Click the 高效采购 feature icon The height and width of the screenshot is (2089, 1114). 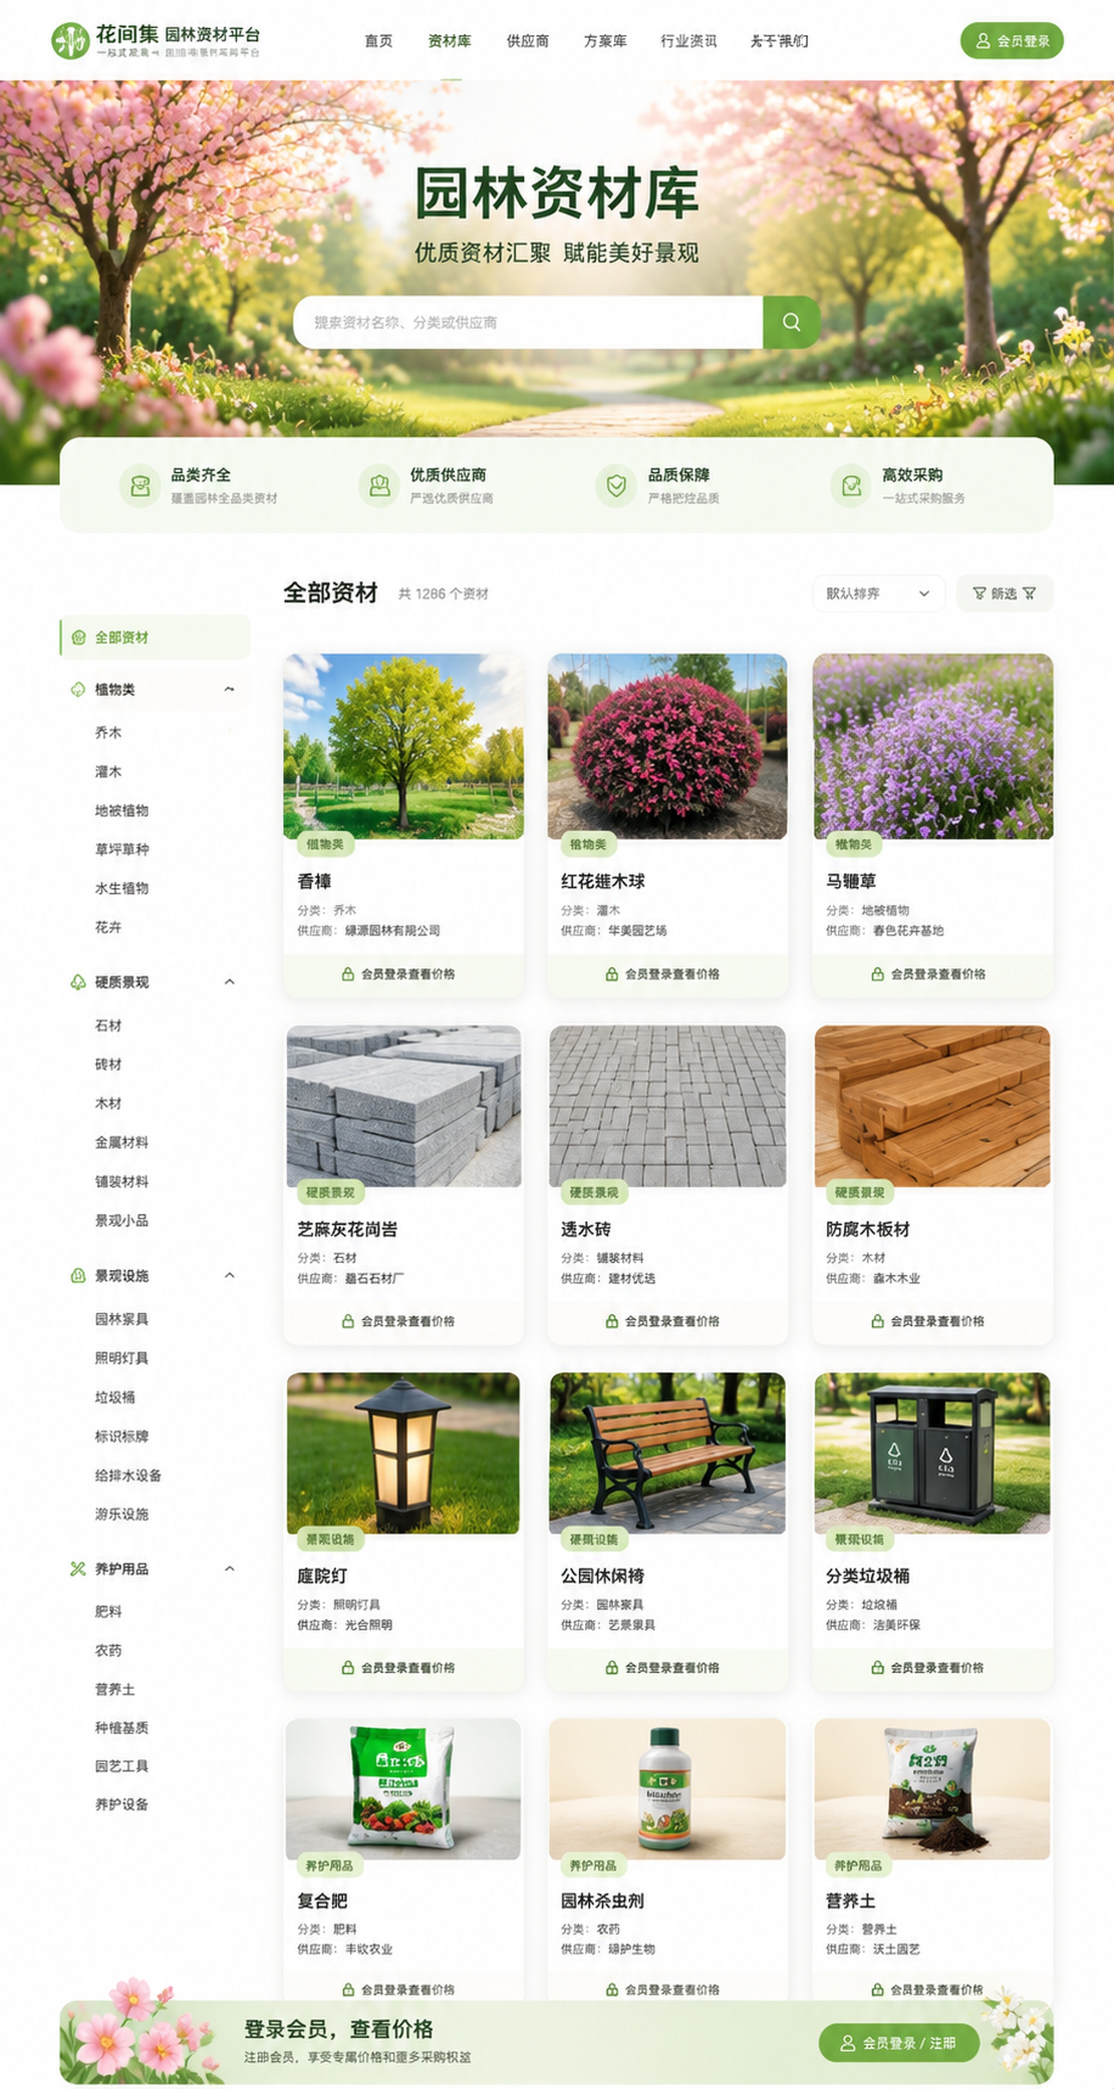point(851,486)
